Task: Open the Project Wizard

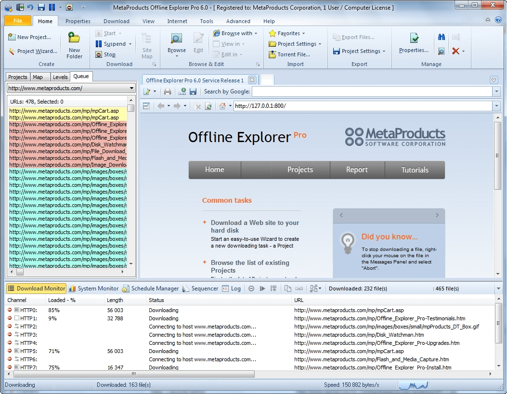Action: 33,51
